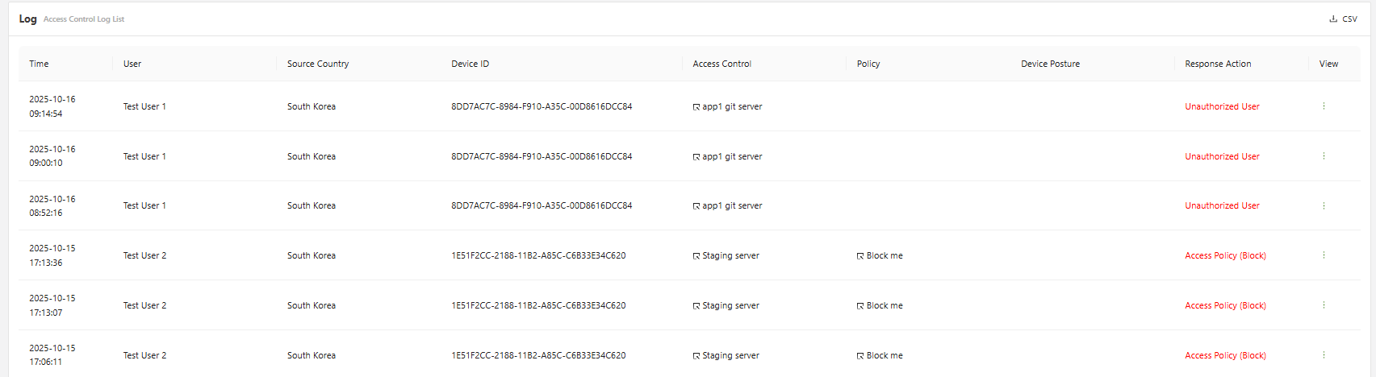Screen dimensions: 1376x377
Task: Open view menu for 09:00:10 log entry
Action: pos(1324,156)
